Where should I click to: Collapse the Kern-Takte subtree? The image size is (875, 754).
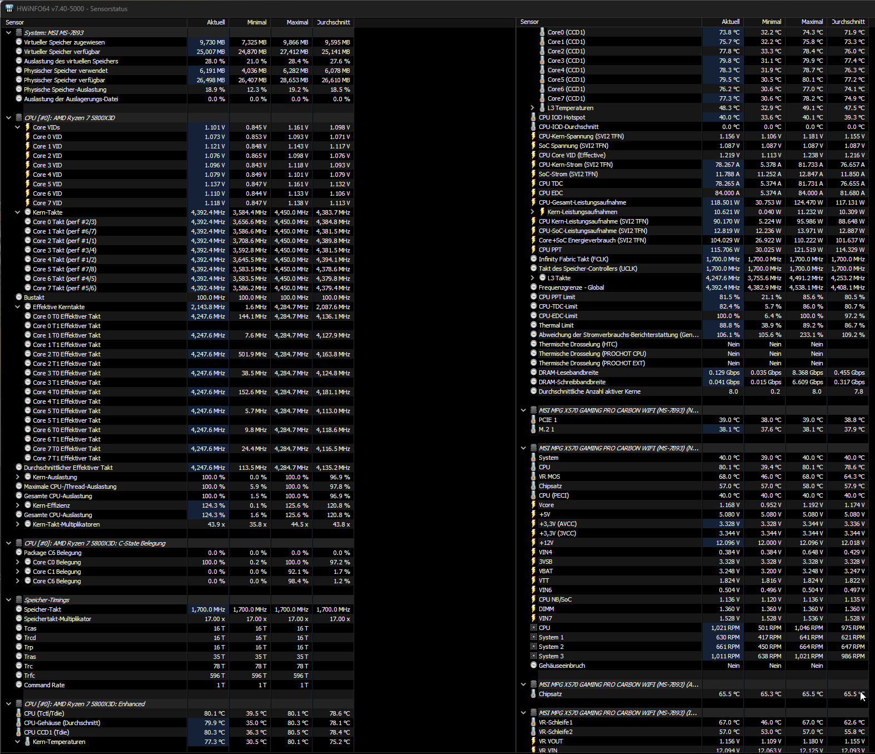(x=17, y=212)
